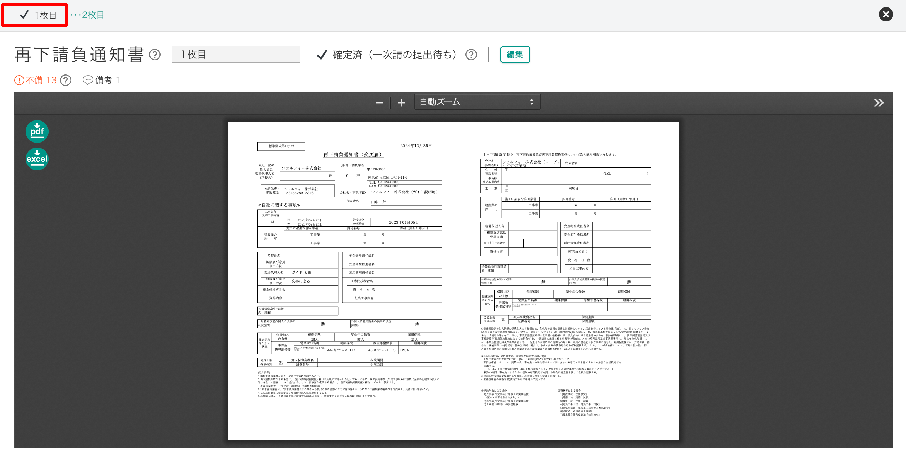Click the 再下請負通知書（変更届）heading in document
This screenshot has width=906, height=449.
(353, 155)
